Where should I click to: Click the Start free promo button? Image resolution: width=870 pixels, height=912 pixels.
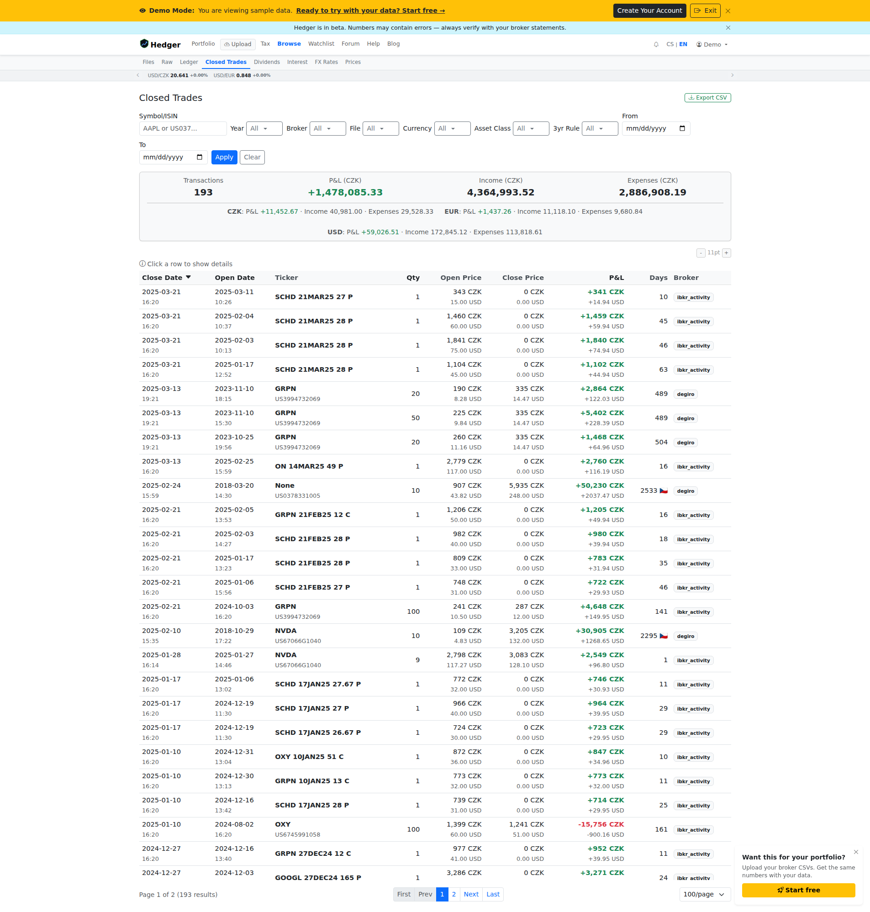(798, 890)
